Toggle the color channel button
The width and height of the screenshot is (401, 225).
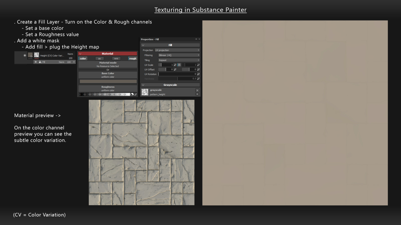click(83, 58)
